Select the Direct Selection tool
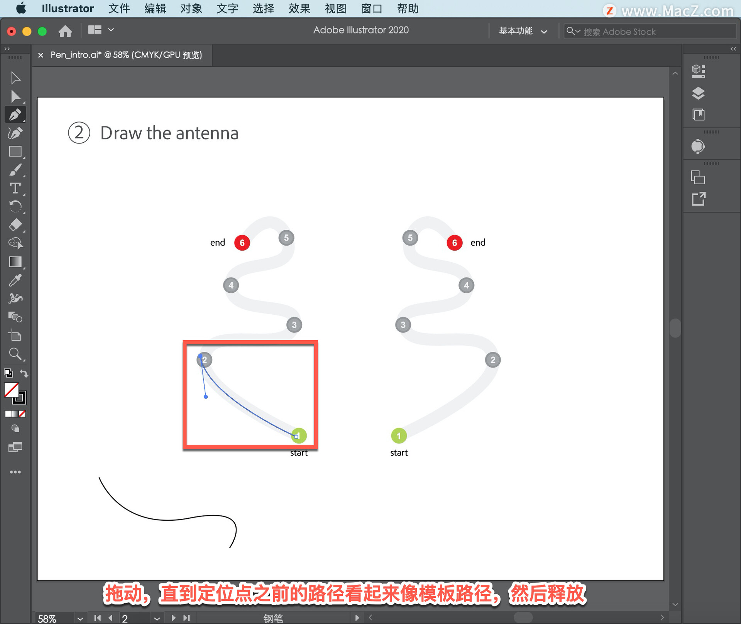The width and height of the screenshot is (741, 624). 15,96
